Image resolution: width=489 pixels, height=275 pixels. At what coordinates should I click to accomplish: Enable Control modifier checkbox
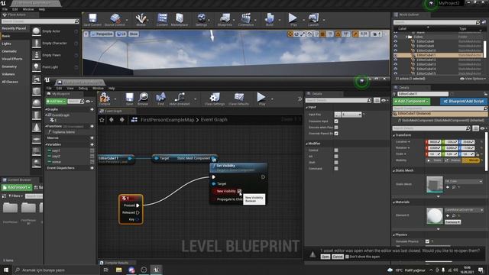[x=336, y=150]
